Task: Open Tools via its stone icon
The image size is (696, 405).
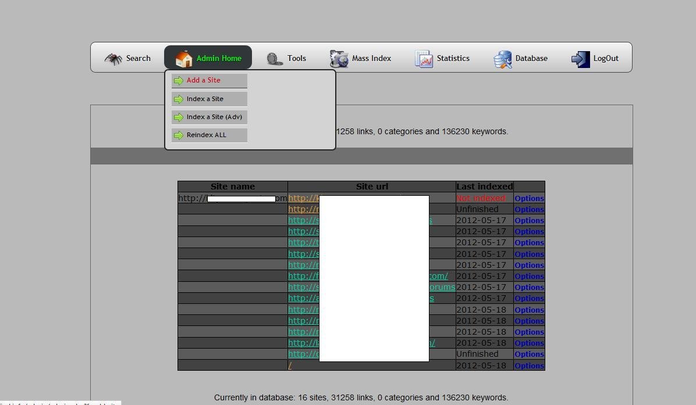Action: [x=274, y=58]
